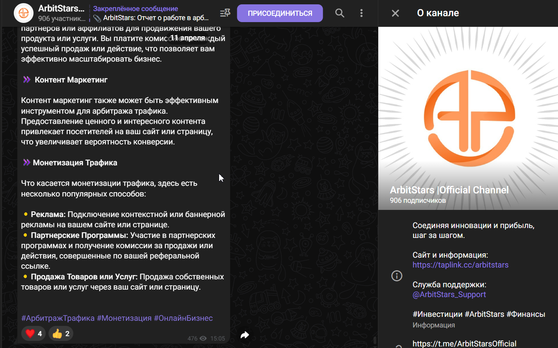
Task: Open the taplink.cc/arbitstars link
Action: pos(460,265)
